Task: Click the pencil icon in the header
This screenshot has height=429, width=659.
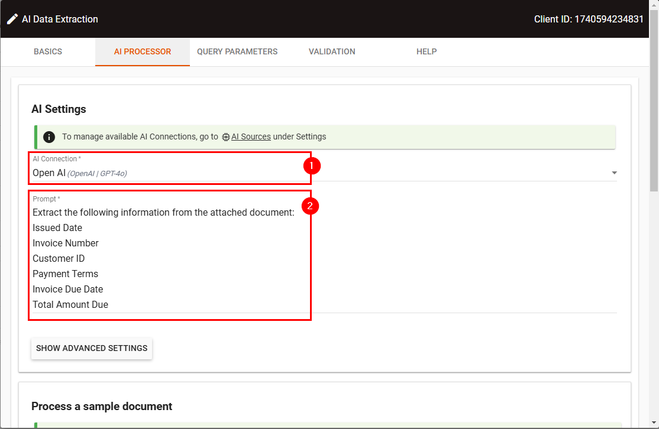Action: pyautogui.click(x=12, y=19)
